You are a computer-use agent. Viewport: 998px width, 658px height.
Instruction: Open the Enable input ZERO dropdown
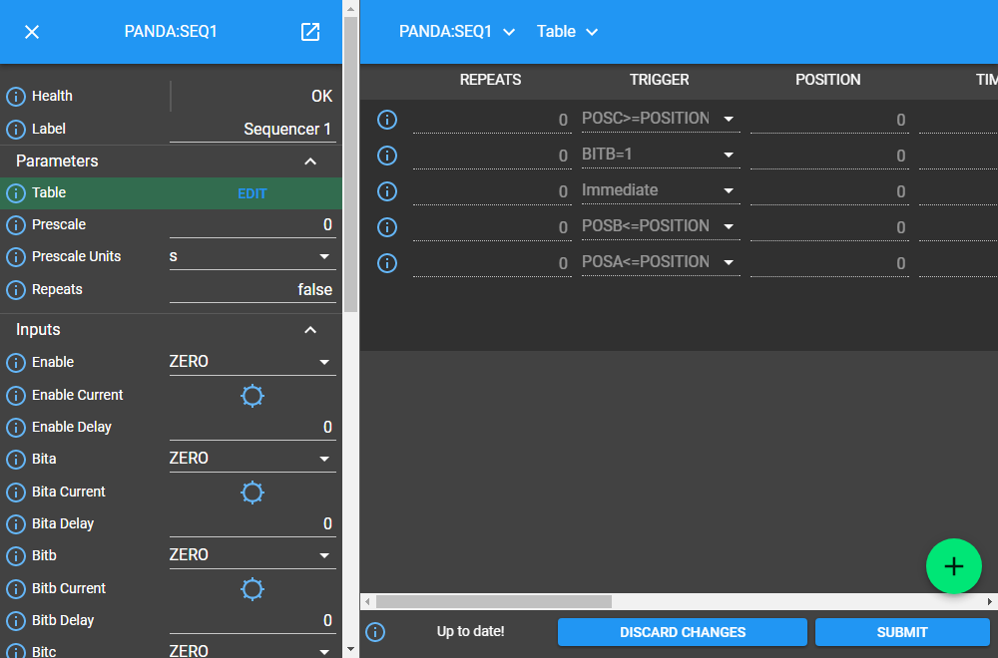[x=252, y=362]
